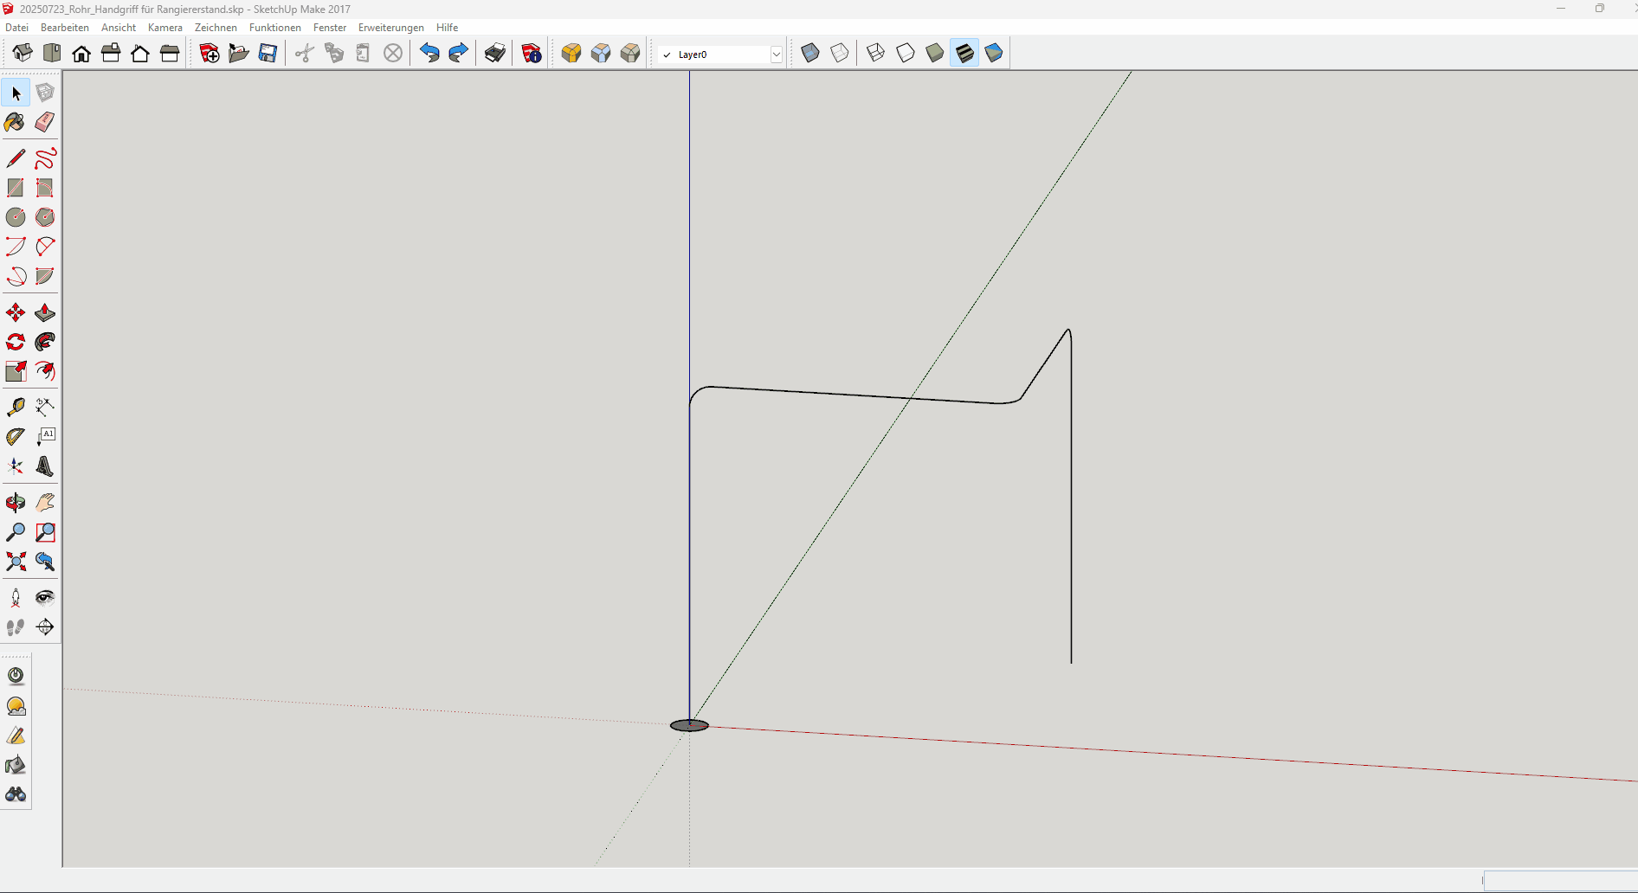Select the Tape Measure tool

16,407
